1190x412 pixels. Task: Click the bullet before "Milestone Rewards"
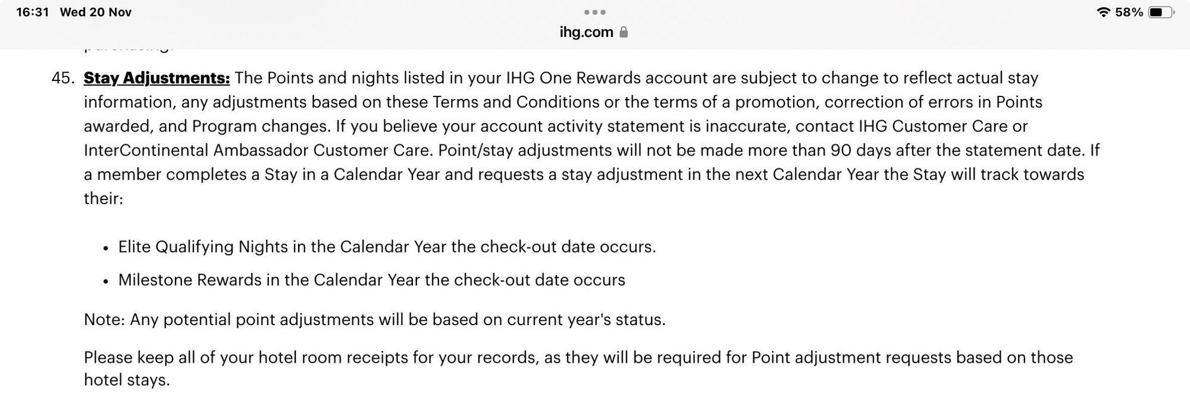pos(105,282)
